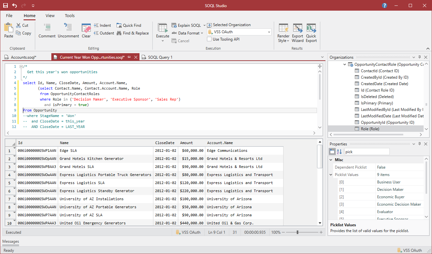Click the Comment button
This screenshot has height=254, width=432.
[x=47, y=31]
